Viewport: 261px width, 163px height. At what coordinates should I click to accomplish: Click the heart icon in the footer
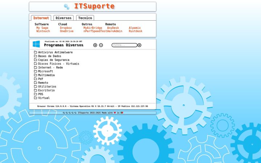[x=115, y=113]
